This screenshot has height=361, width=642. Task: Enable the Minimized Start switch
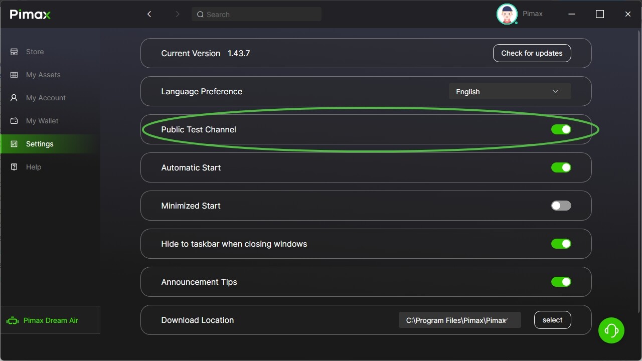(x=561, y=206)
